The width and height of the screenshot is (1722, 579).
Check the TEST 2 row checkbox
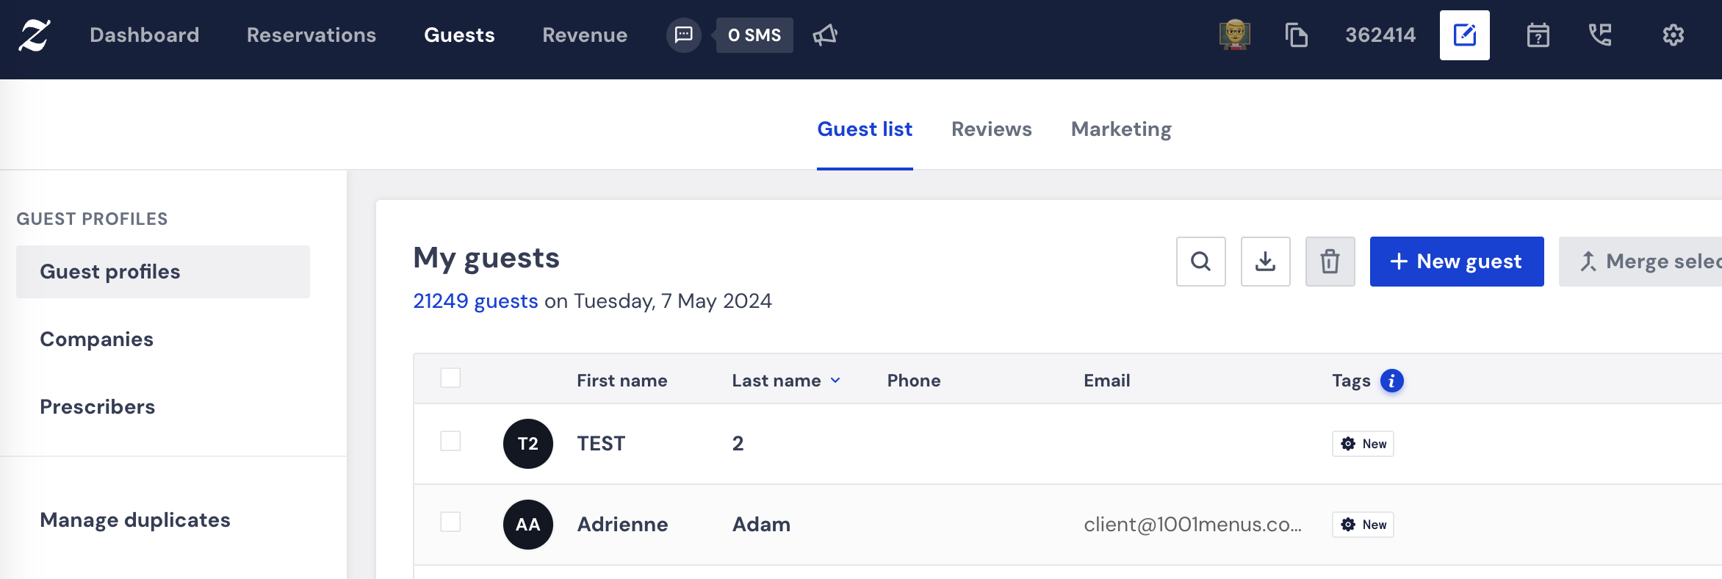pyautogui.click(x=450, y=441)
